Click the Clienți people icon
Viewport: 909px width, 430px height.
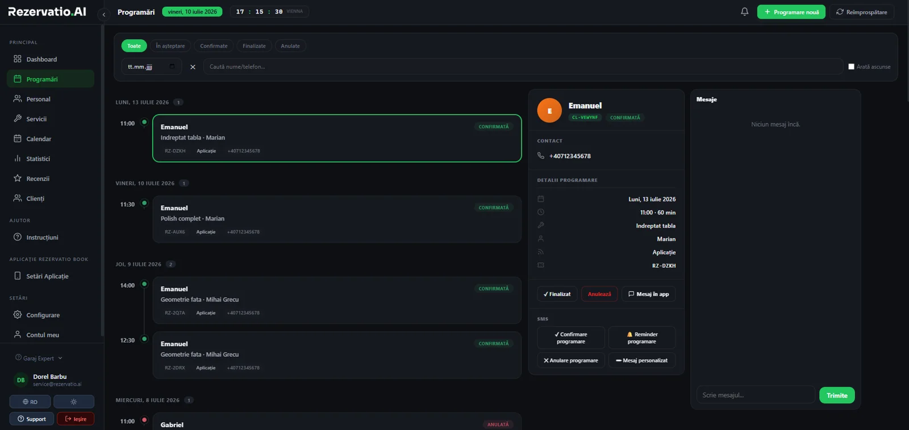tap(18, 198)
